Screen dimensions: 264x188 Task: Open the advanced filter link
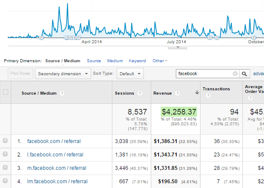click(258, 73)
